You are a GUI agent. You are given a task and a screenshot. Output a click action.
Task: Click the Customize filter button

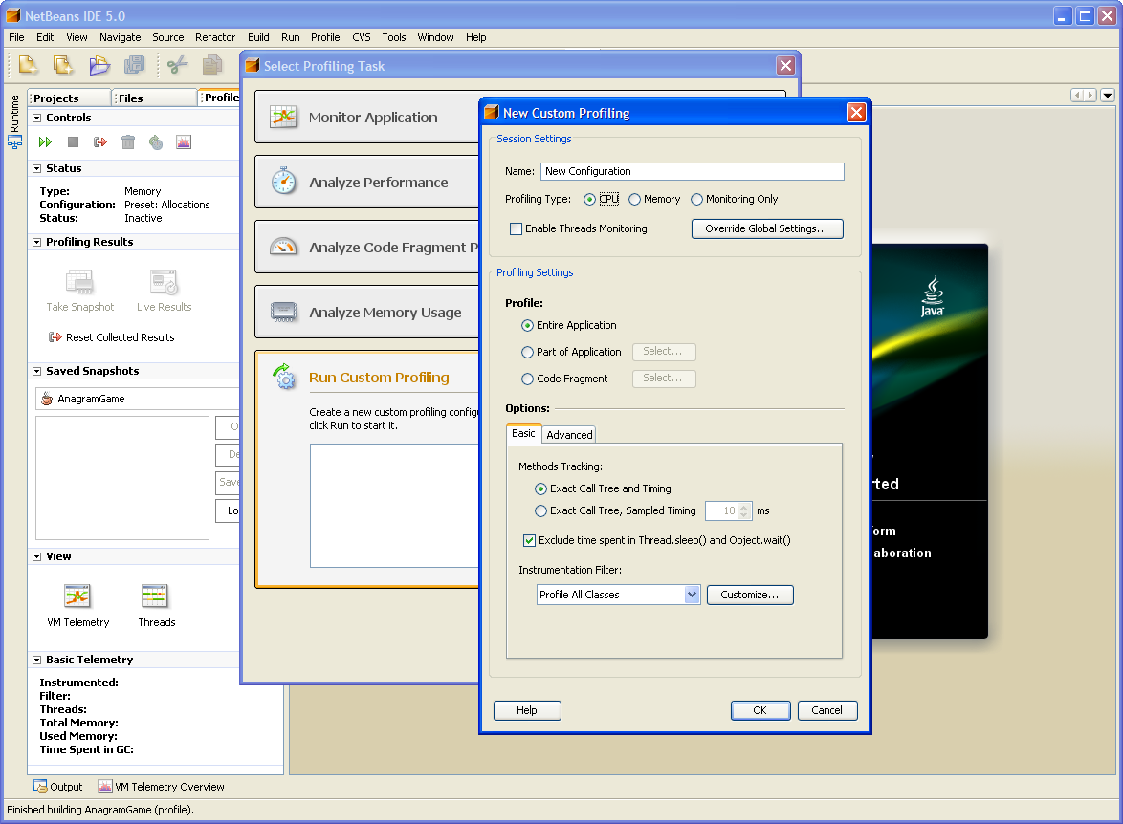(x=749, y=595)
